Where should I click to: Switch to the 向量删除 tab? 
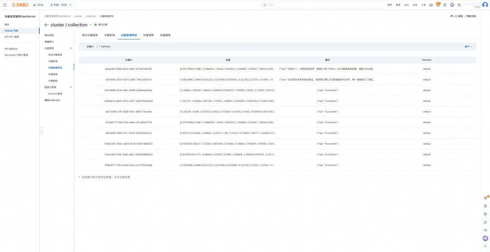tap(165, 35)
